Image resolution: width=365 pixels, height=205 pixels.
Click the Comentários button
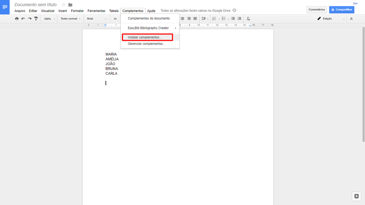pyautogui.click(x=316, y=9)
